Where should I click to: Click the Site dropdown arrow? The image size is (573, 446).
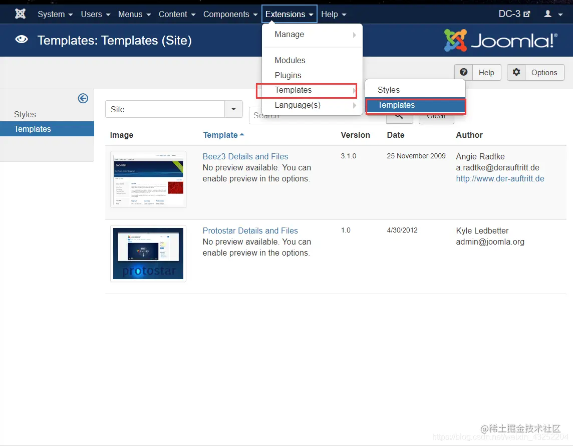tap(233, 109)
